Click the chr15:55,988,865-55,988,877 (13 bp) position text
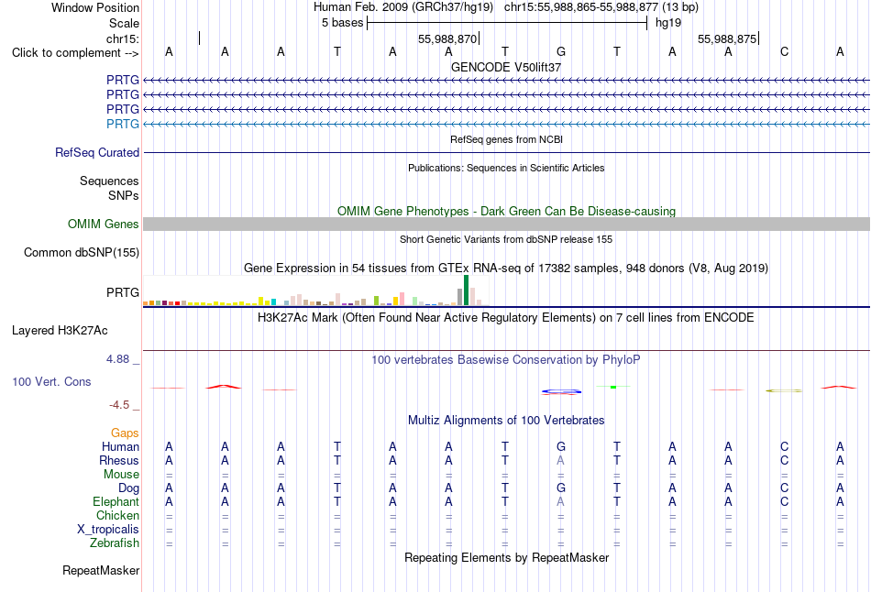The width and height of the screenshot is (871, 592). pos(601,7)
